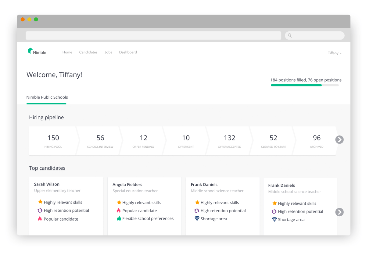
Task: Open the Tiffany user dropdown menu
Action: (335, 53)
